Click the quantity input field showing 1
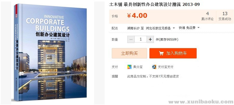 141,39
